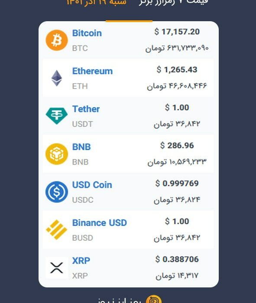Click the orange date heading at top
Image resolution: width=256 pixels, height=303 pixels.
click(x=96, y=2)
